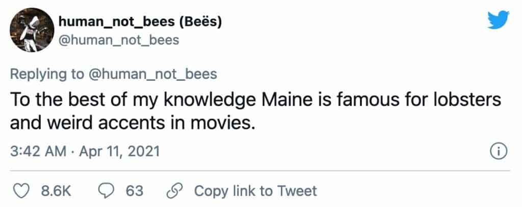522x207 pixels.
Task: Open the circled info icon
Action: pos(497,151)
